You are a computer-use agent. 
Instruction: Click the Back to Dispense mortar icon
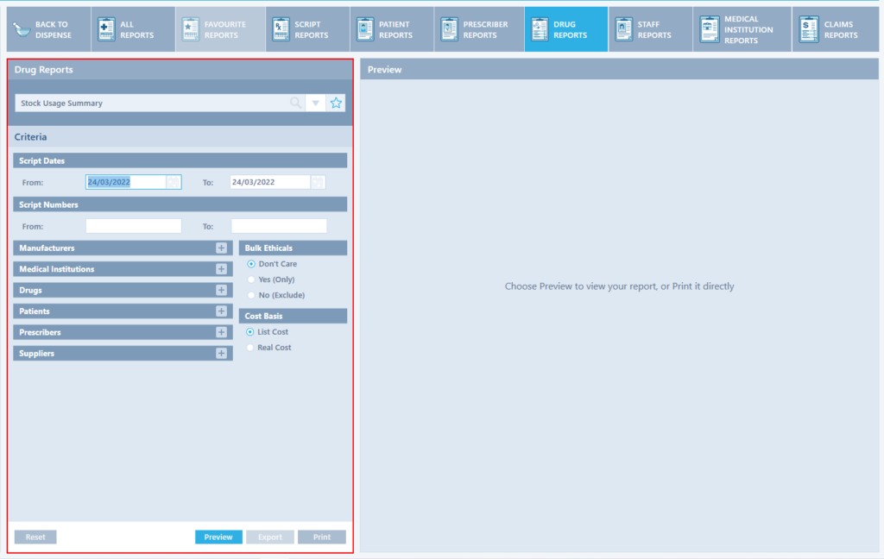pyautogui.click(x=21, y=29)
